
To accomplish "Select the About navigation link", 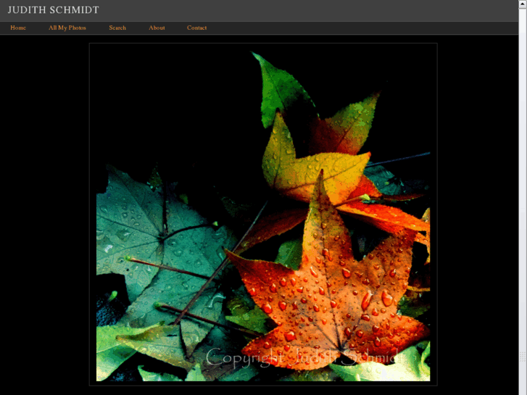I will tap(157, 28).
